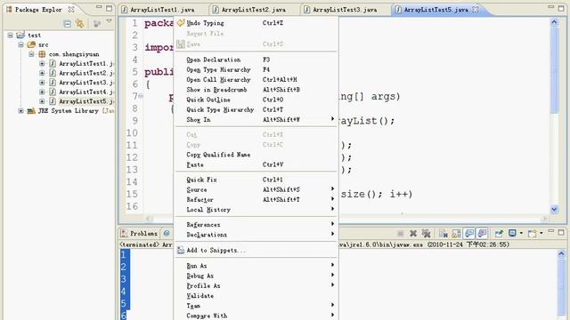The image size is (570, 320).
Task: Choose Open Type Hierarchy menu entry
Action: pos(256,69)
